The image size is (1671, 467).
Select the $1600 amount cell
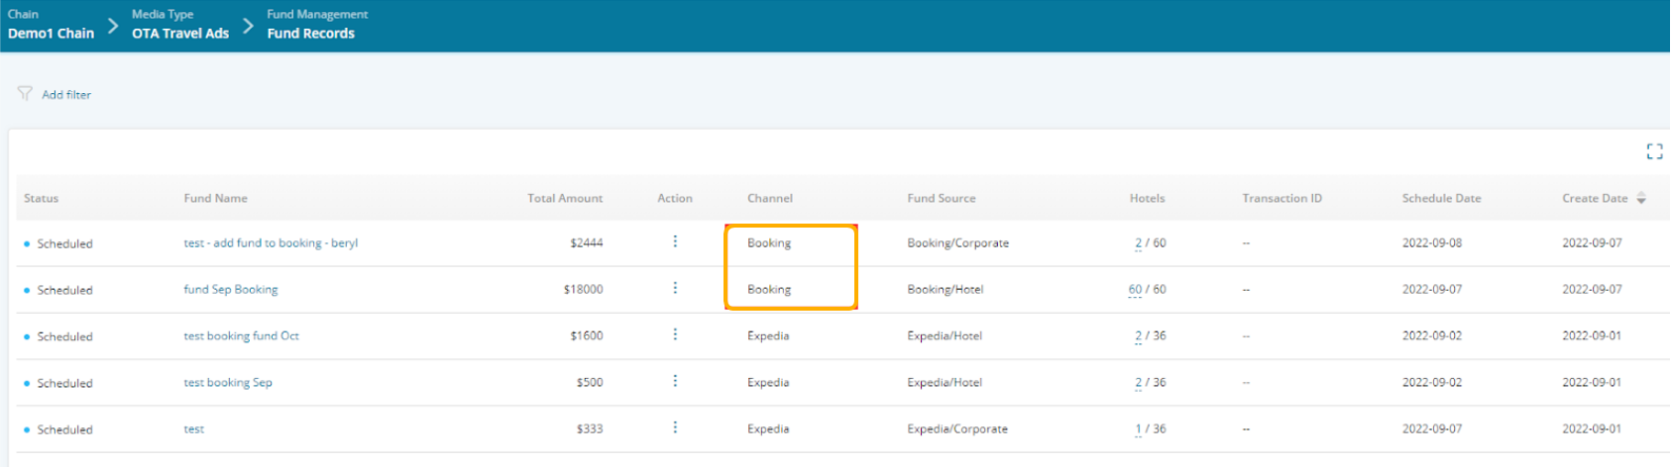click(587, 335)
